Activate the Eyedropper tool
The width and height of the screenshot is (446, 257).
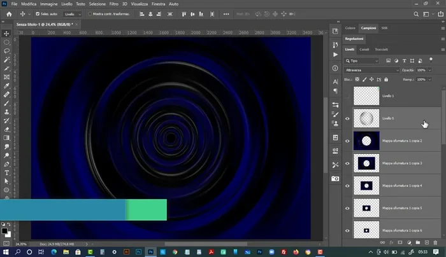(x=6, y=86)
